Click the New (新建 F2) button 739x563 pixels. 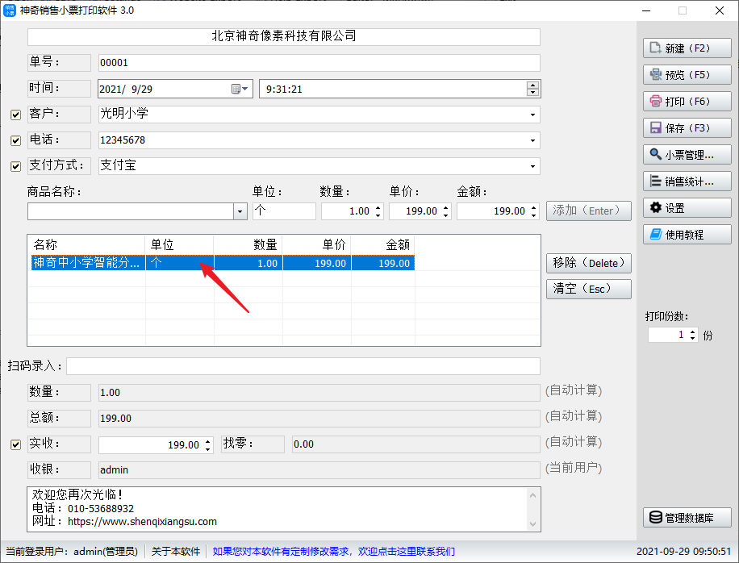point(687,48)
